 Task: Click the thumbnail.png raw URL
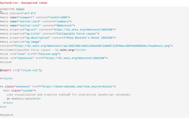click(92, 46)
